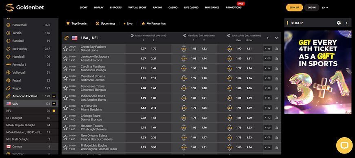Select Baseball in sports sidebar
The height and width of the screenshot is (158, 355).
click(31, 41)
